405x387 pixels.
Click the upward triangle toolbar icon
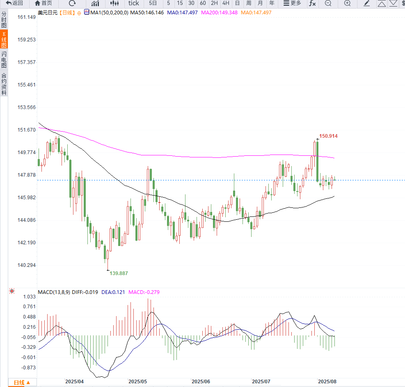(382, 3)
